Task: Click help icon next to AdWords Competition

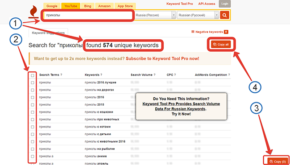Action: coord(229,75)
